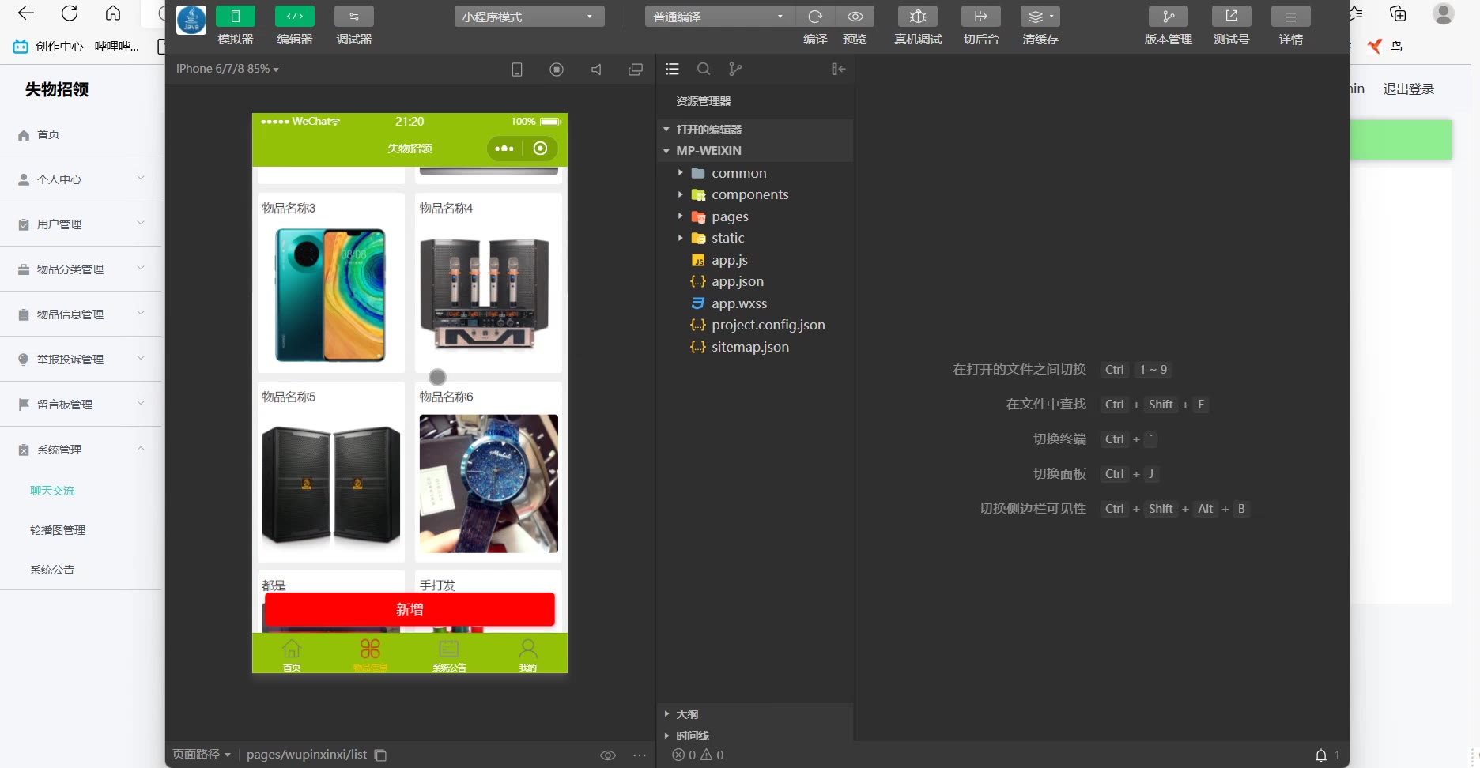
Task: Open the notifications bell icon
Action: (1321, 755)
